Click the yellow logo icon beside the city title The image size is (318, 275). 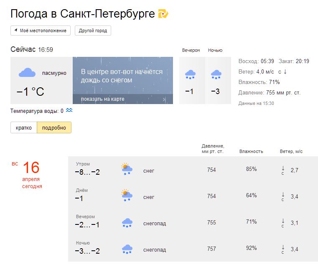pyautogui.click(x=163, y=14)
